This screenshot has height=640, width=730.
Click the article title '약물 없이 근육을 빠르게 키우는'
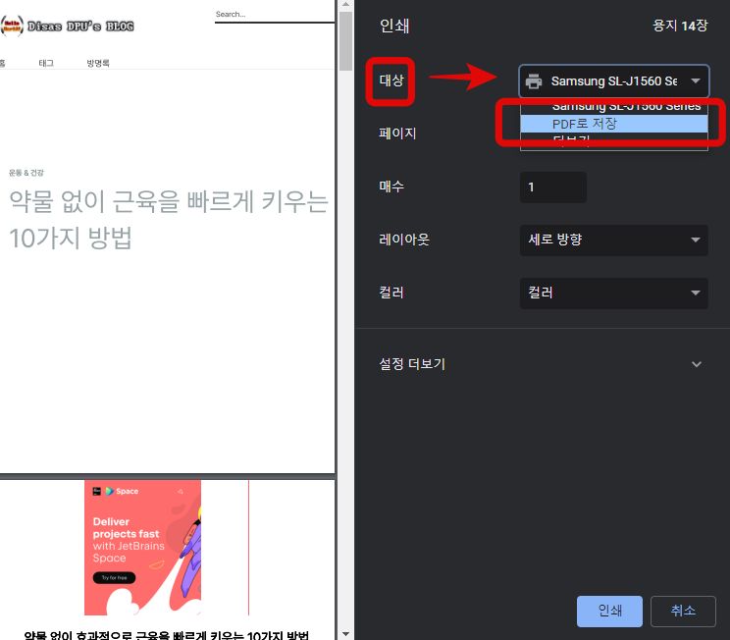pos(169,201)
